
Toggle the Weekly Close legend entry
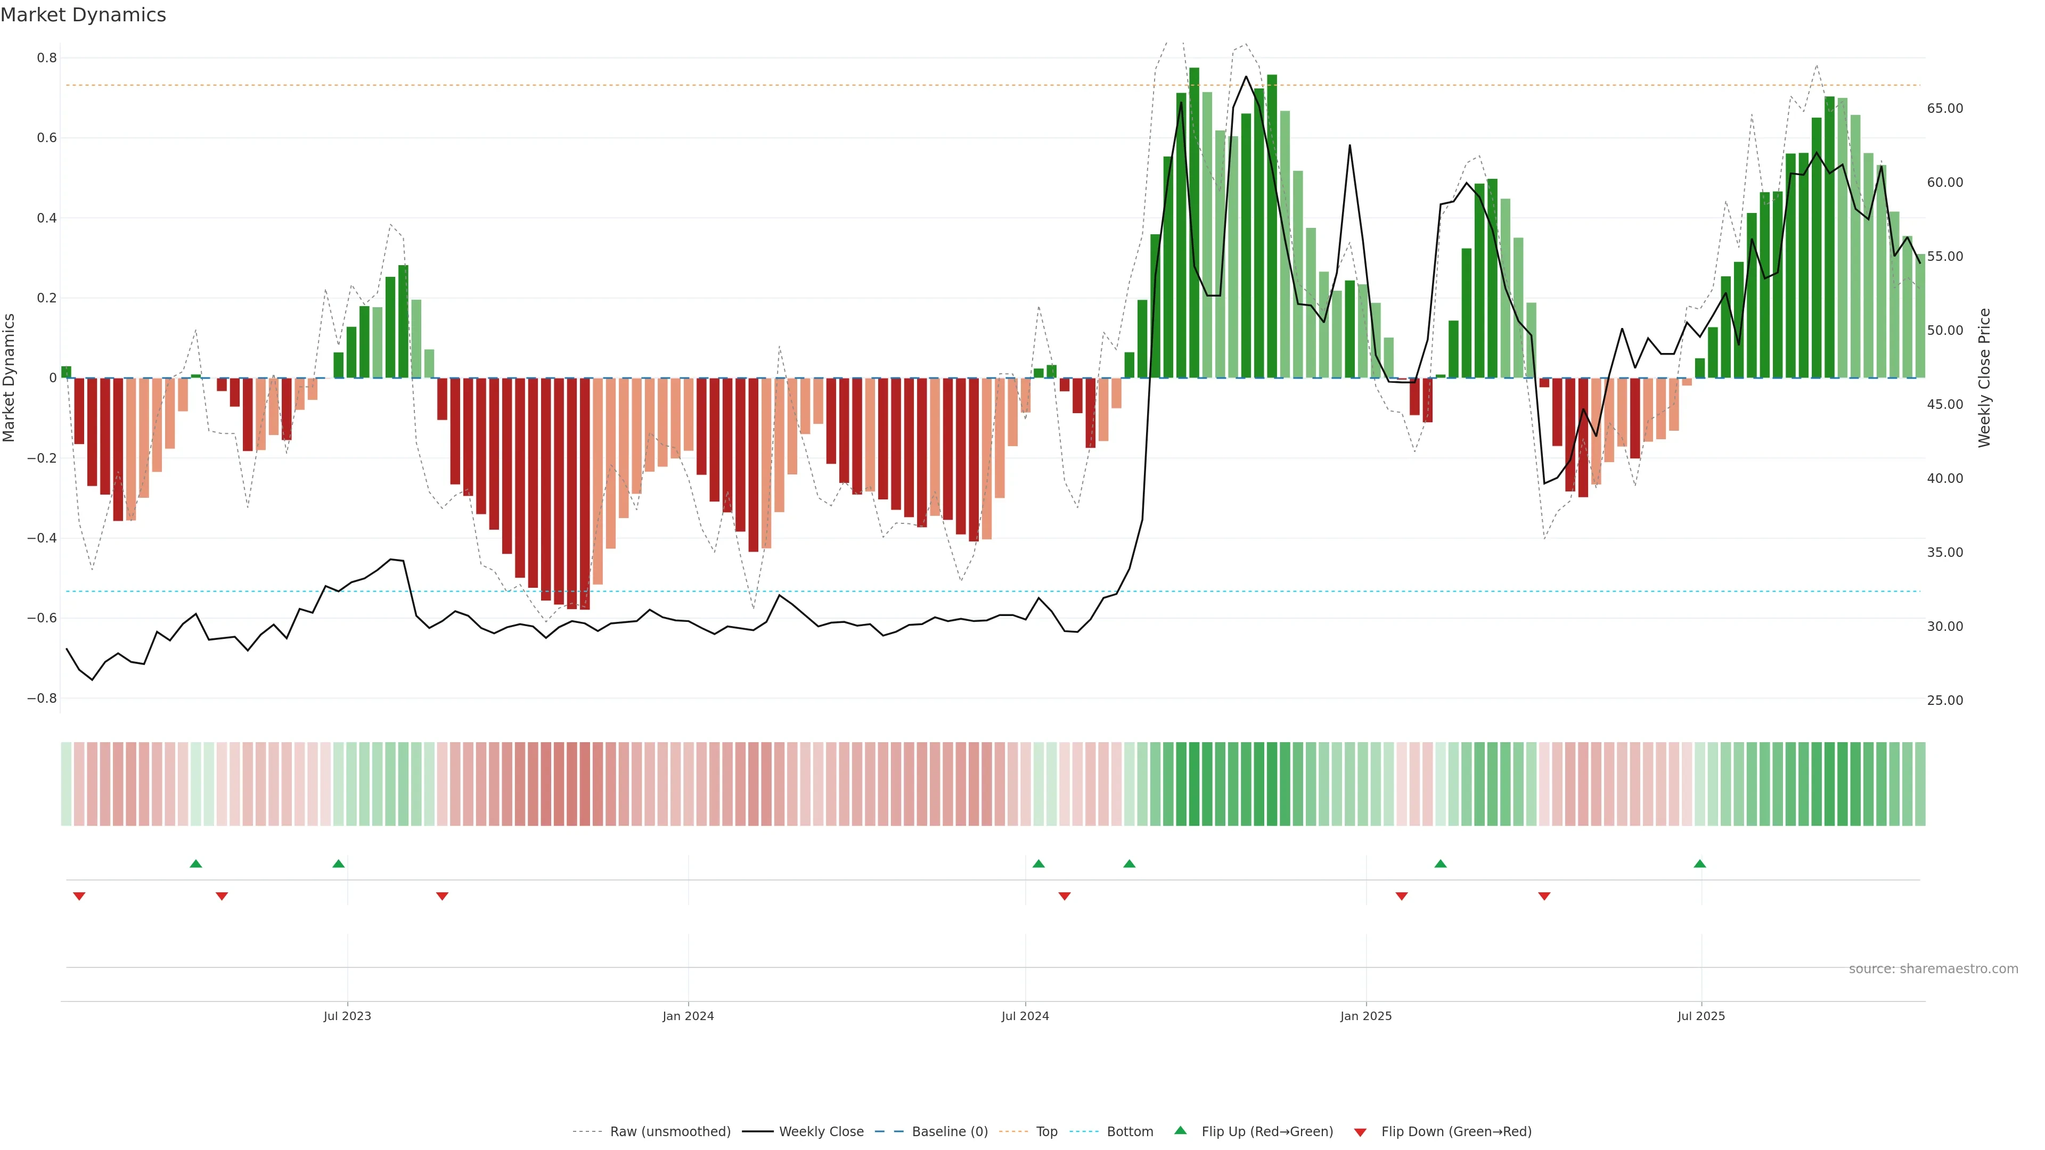click(821, 1132)
